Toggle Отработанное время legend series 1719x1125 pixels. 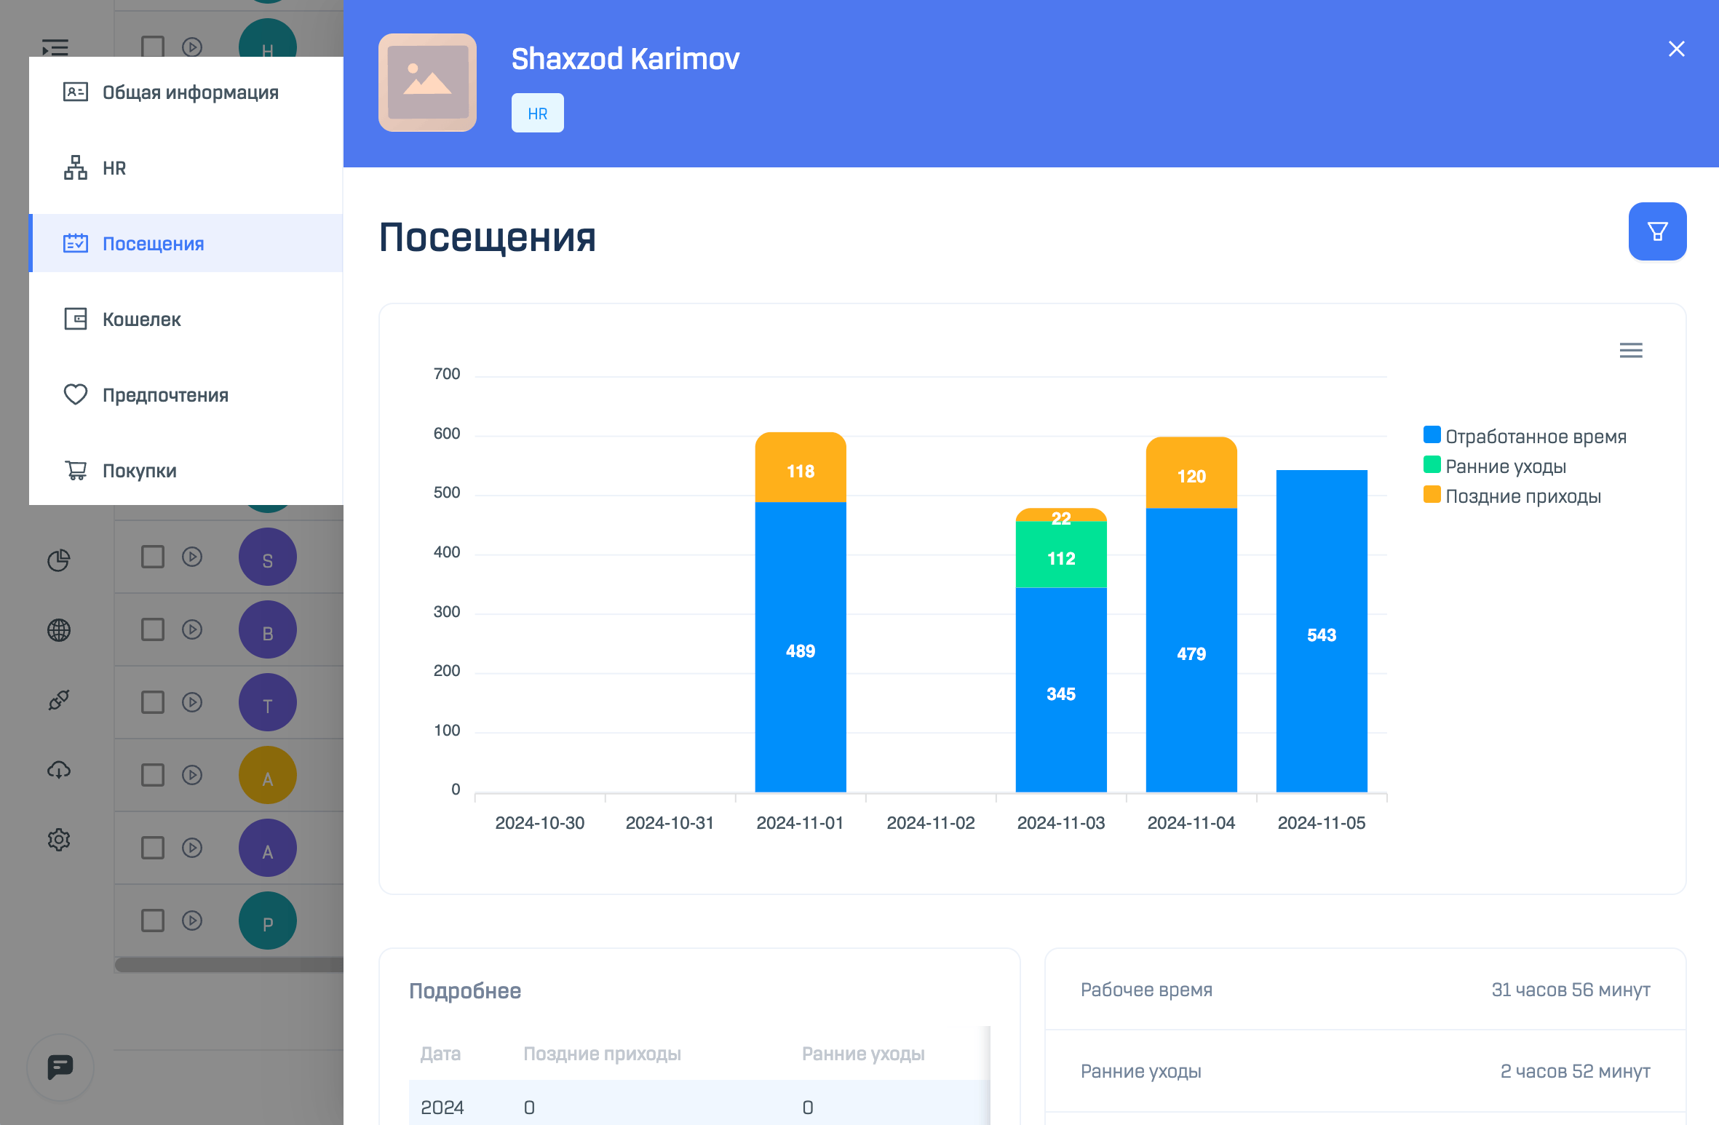pos(1525,436)
